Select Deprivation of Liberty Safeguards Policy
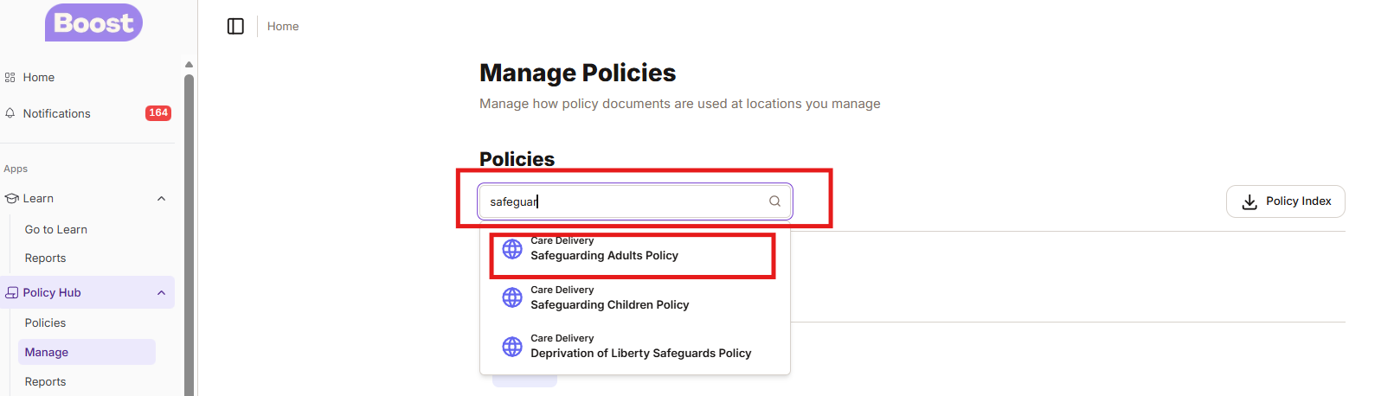The height and width of the screenshot is (396, 1394). (x=640, y=353)
